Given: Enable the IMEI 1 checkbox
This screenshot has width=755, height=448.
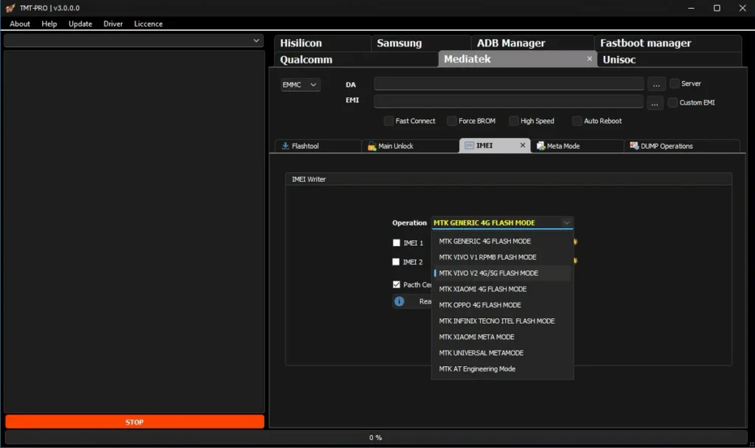Looking at the screenshot, I should tap(397, 242).
